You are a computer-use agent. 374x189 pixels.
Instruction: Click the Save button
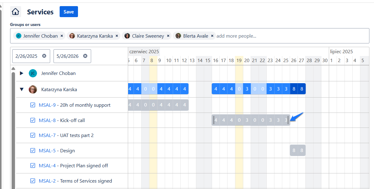[69, 12]
